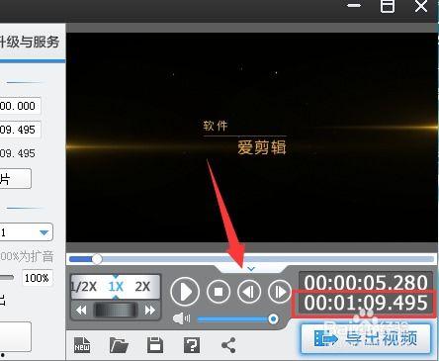The image size is (439, 361).
Task: Select 1/2X playback speed
Action: (84, 287)
